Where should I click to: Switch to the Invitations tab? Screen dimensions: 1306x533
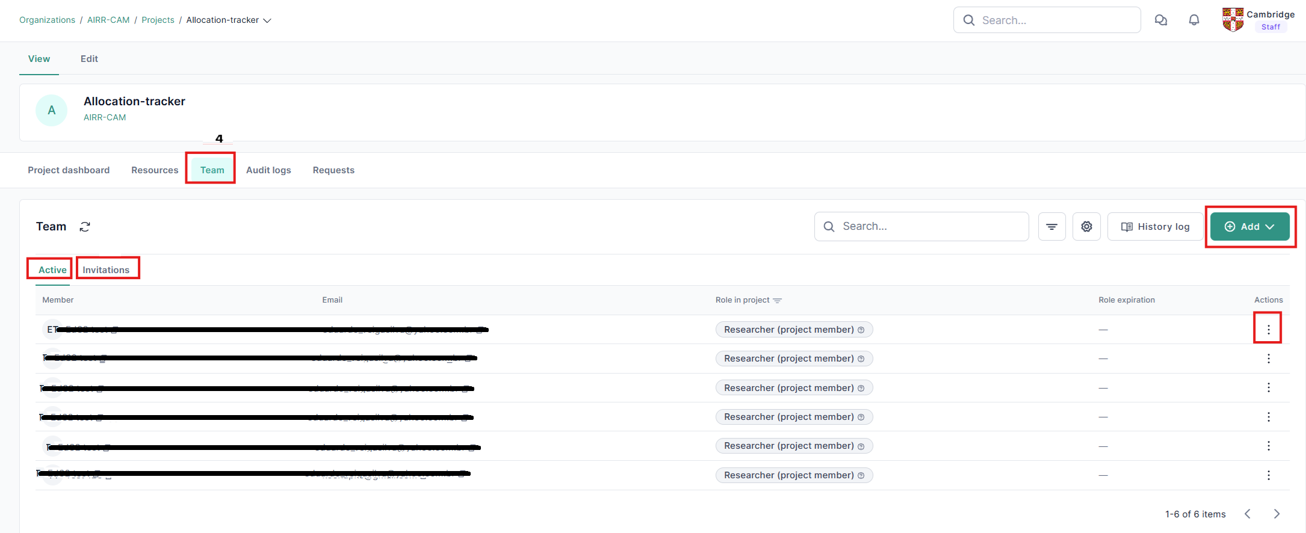106,270
